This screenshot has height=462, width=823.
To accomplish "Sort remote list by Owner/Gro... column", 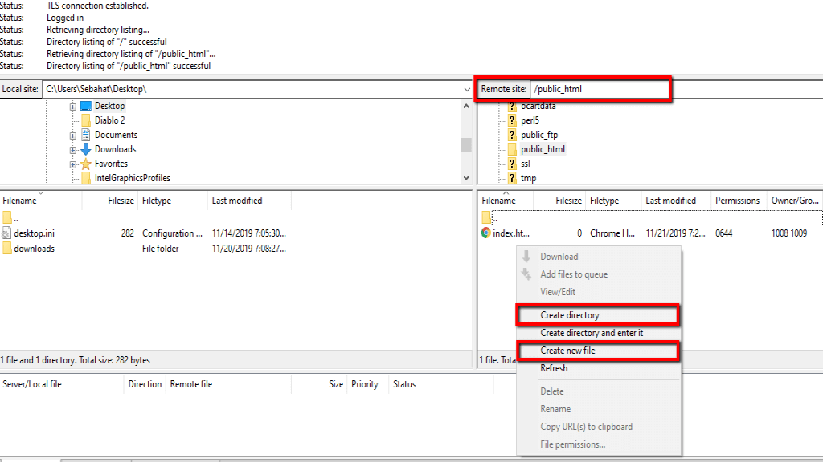I will tap(795, 201).
